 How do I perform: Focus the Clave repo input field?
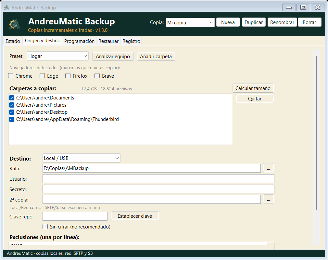[x=75, y=216]
